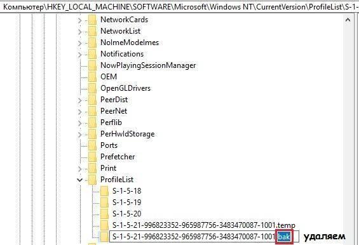
Task: Click the Print folder icon
Action: tap(93, 168)
